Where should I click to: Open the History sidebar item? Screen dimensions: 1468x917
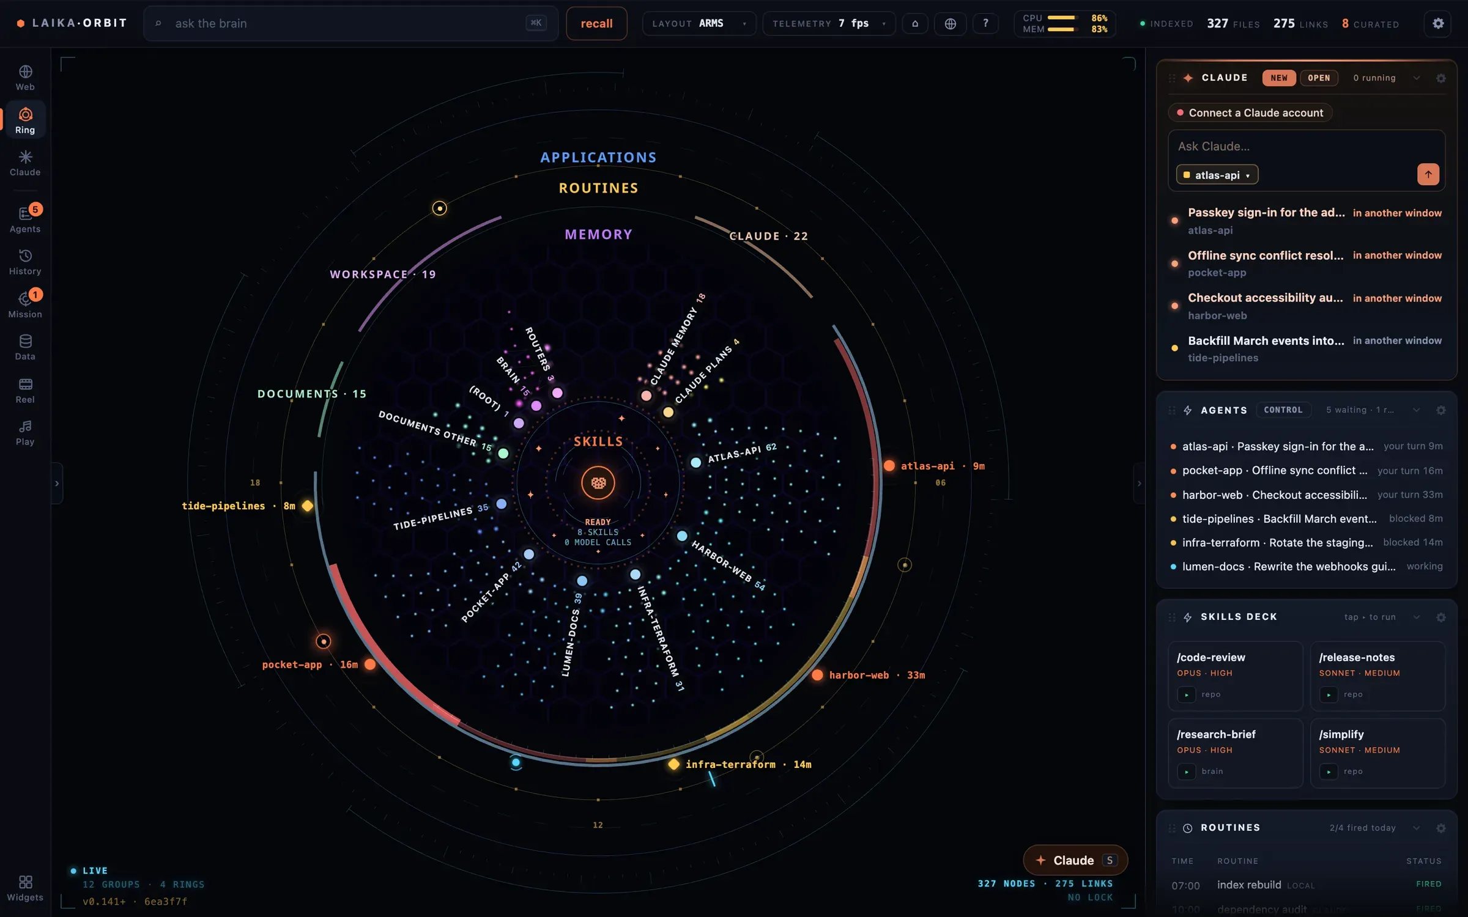click(25, 262)
